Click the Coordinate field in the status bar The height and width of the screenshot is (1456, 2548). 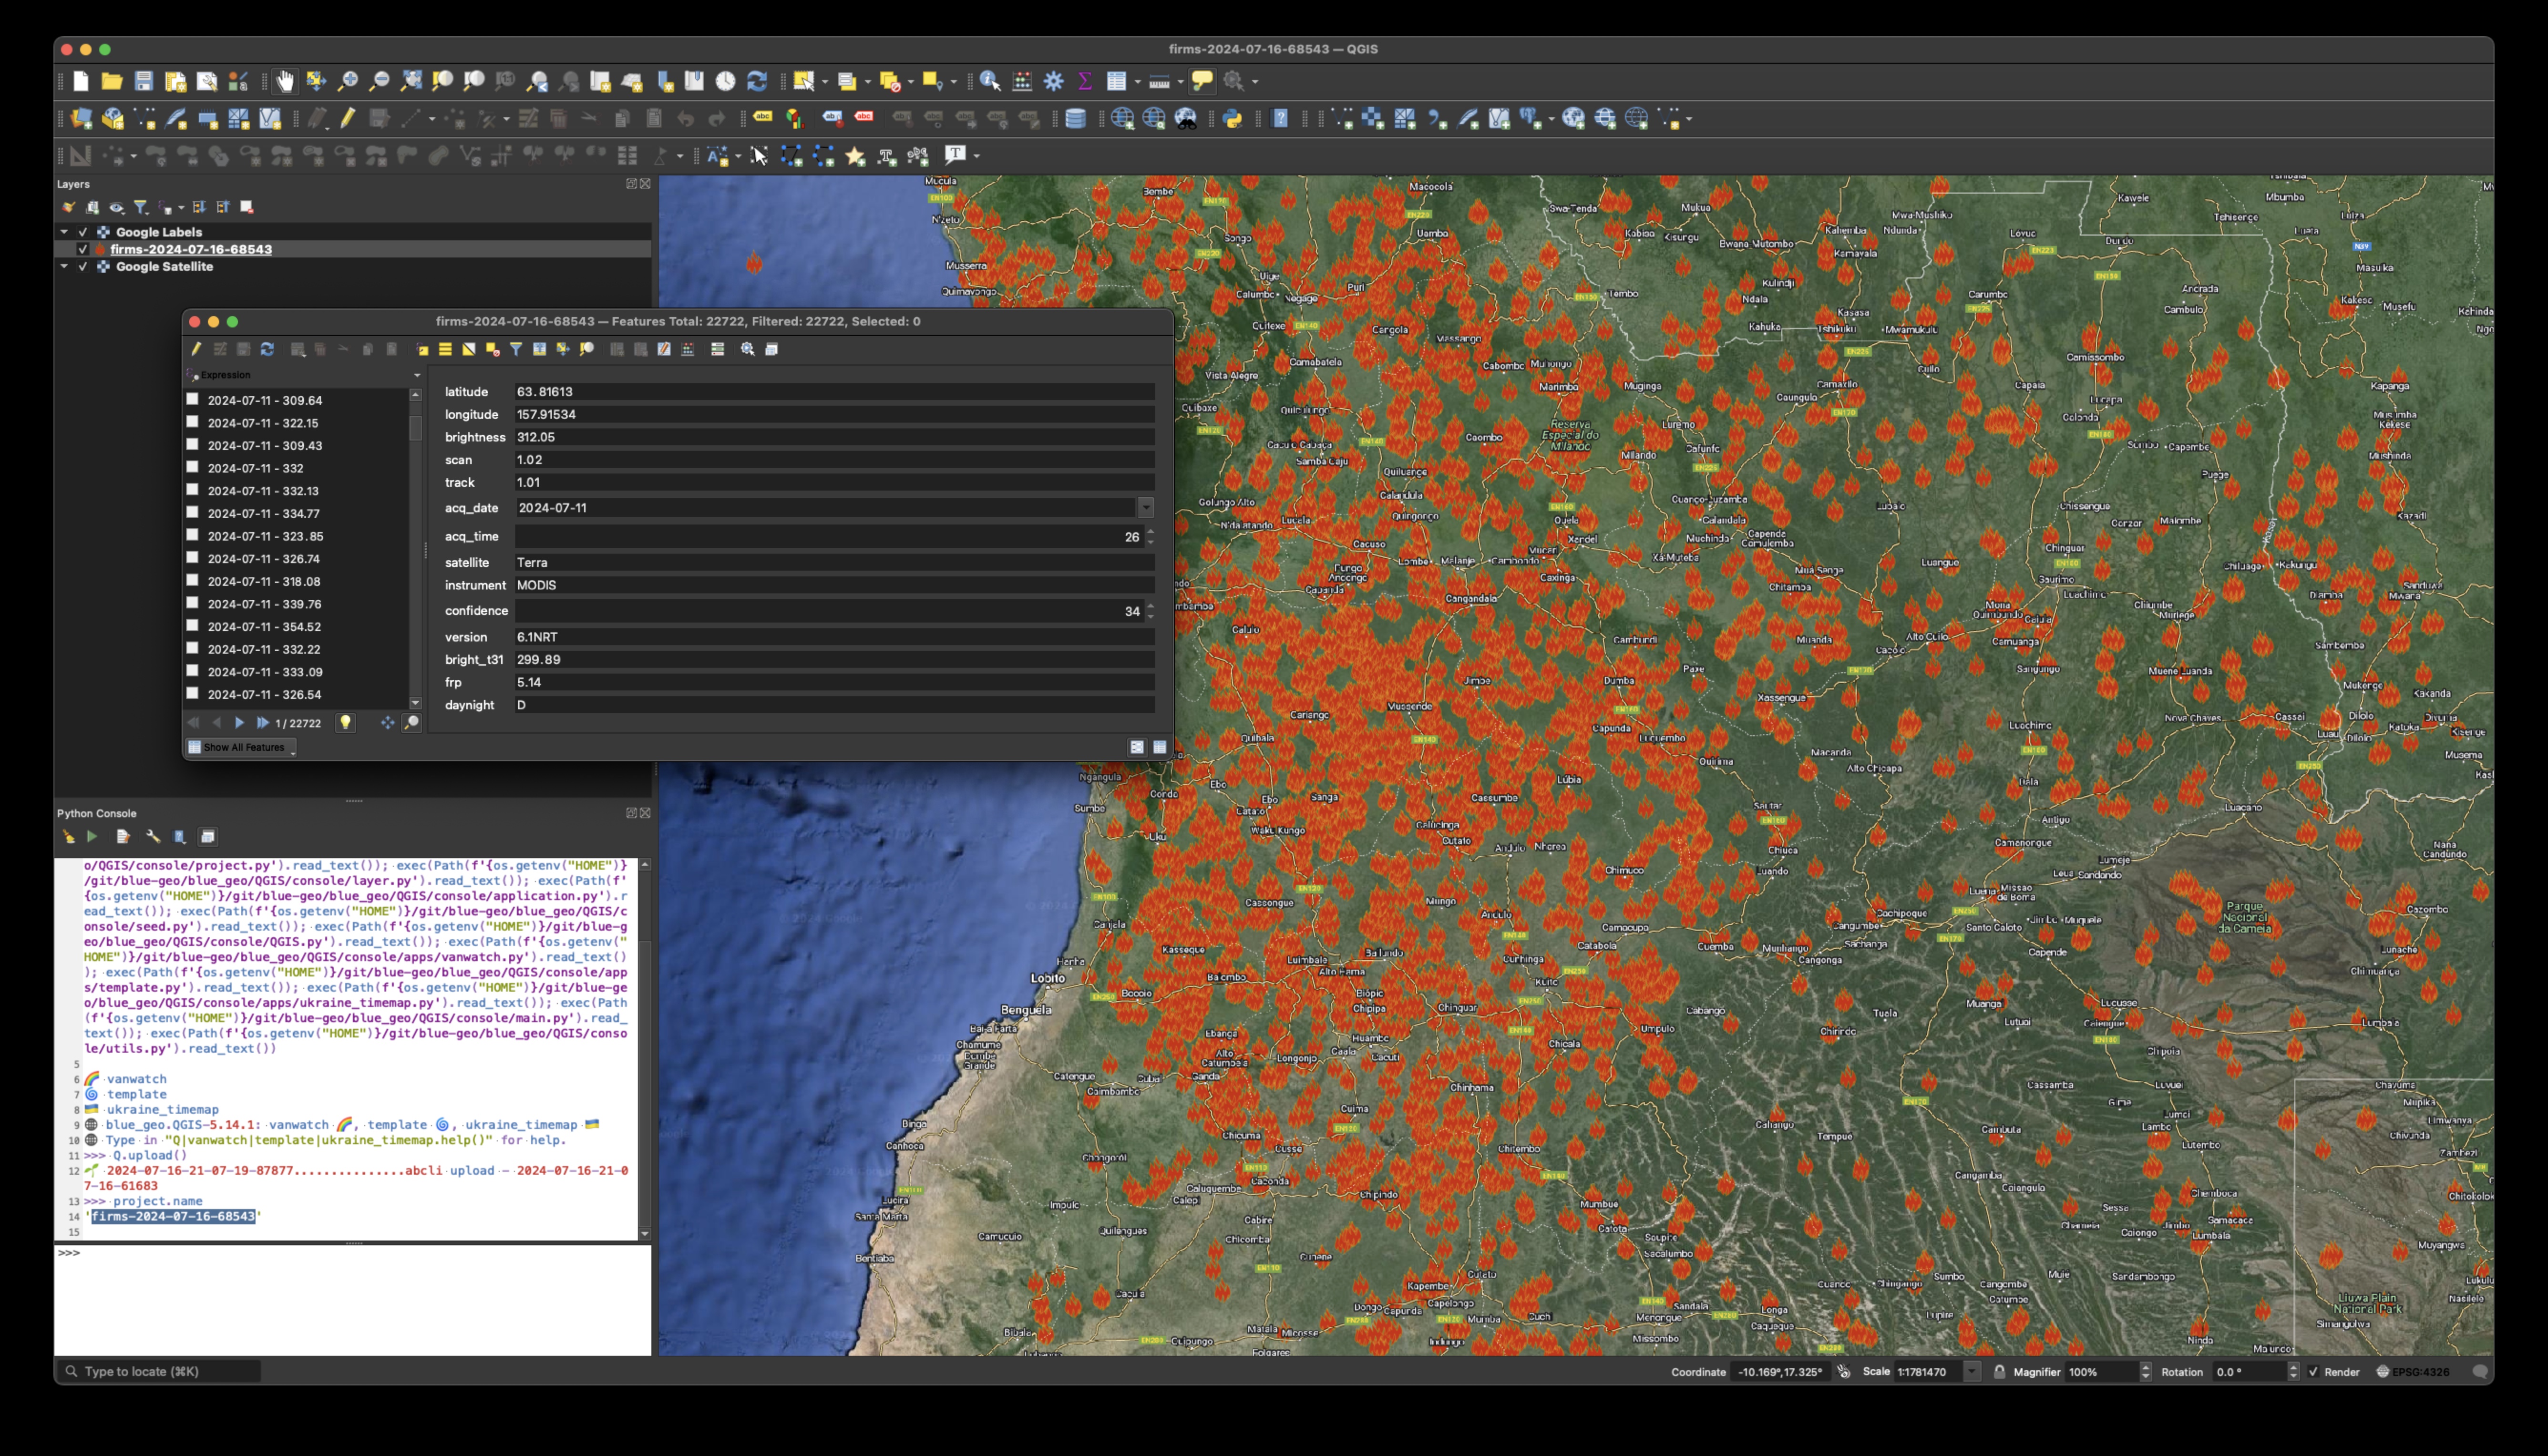[x=1782, y=1372]
